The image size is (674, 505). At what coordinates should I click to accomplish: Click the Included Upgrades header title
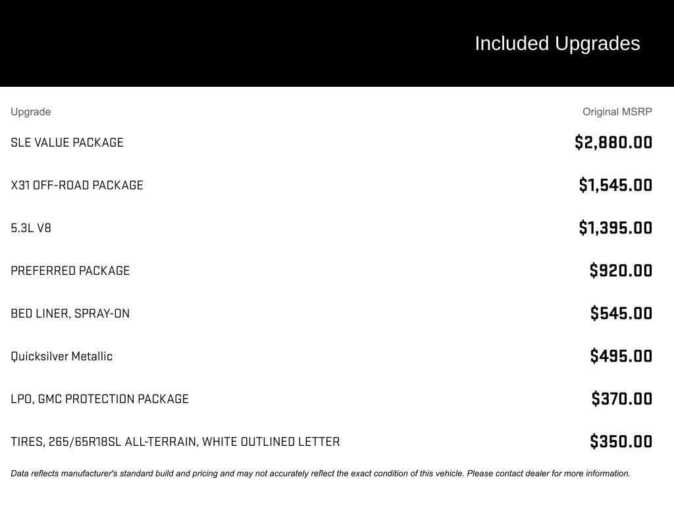click(x=557, y=44)
